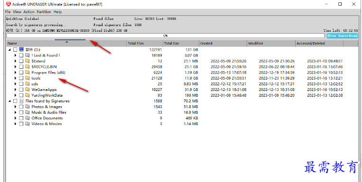Click the tools folder icon
Viewport: 362px width, 182px height.
pyautogui.click(x=28, y=78)
